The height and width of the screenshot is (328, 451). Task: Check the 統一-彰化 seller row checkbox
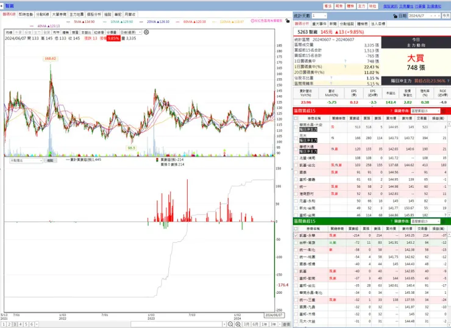click(296, 250)
